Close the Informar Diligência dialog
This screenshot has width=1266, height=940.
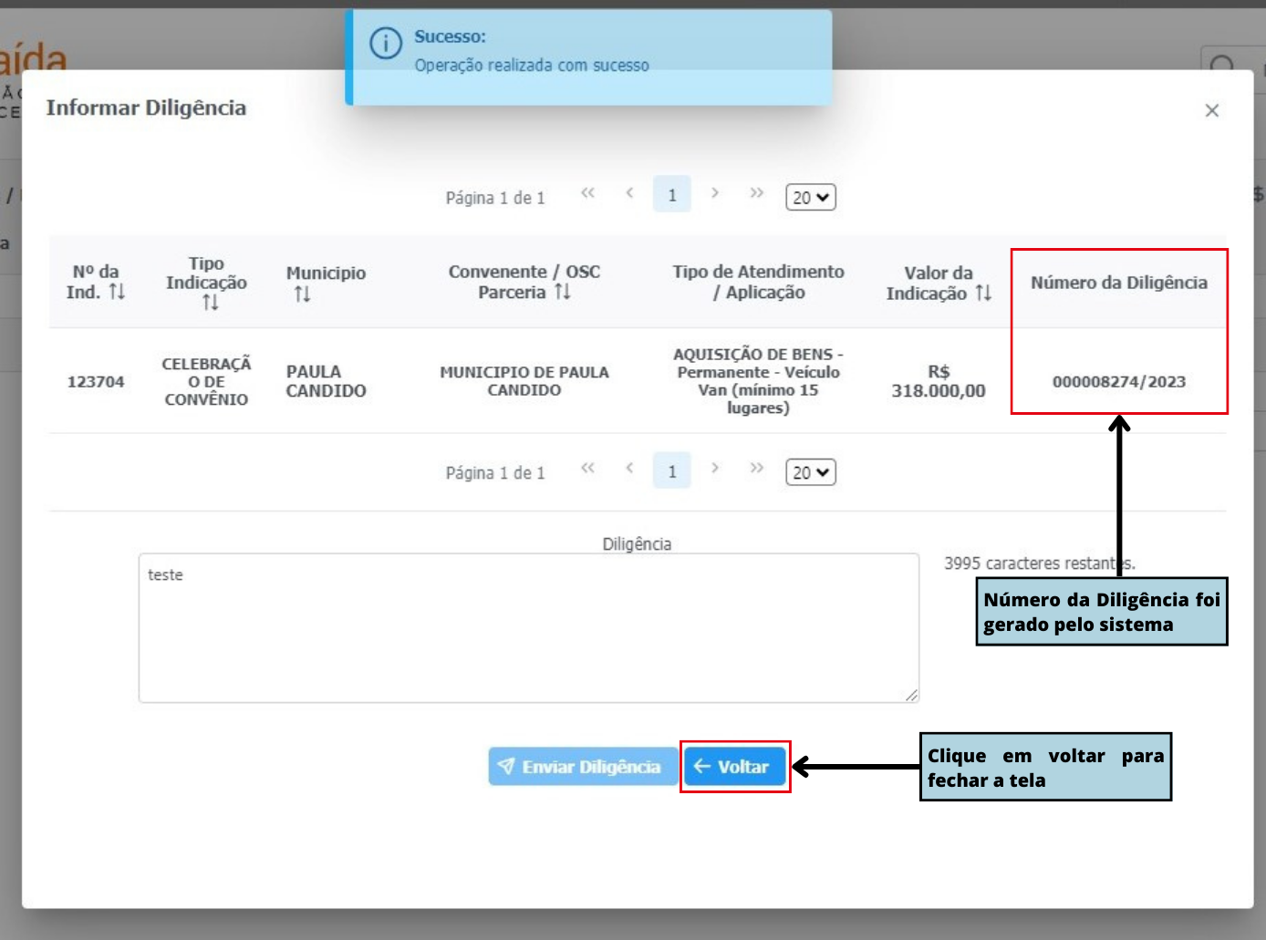coord(1211,110)
